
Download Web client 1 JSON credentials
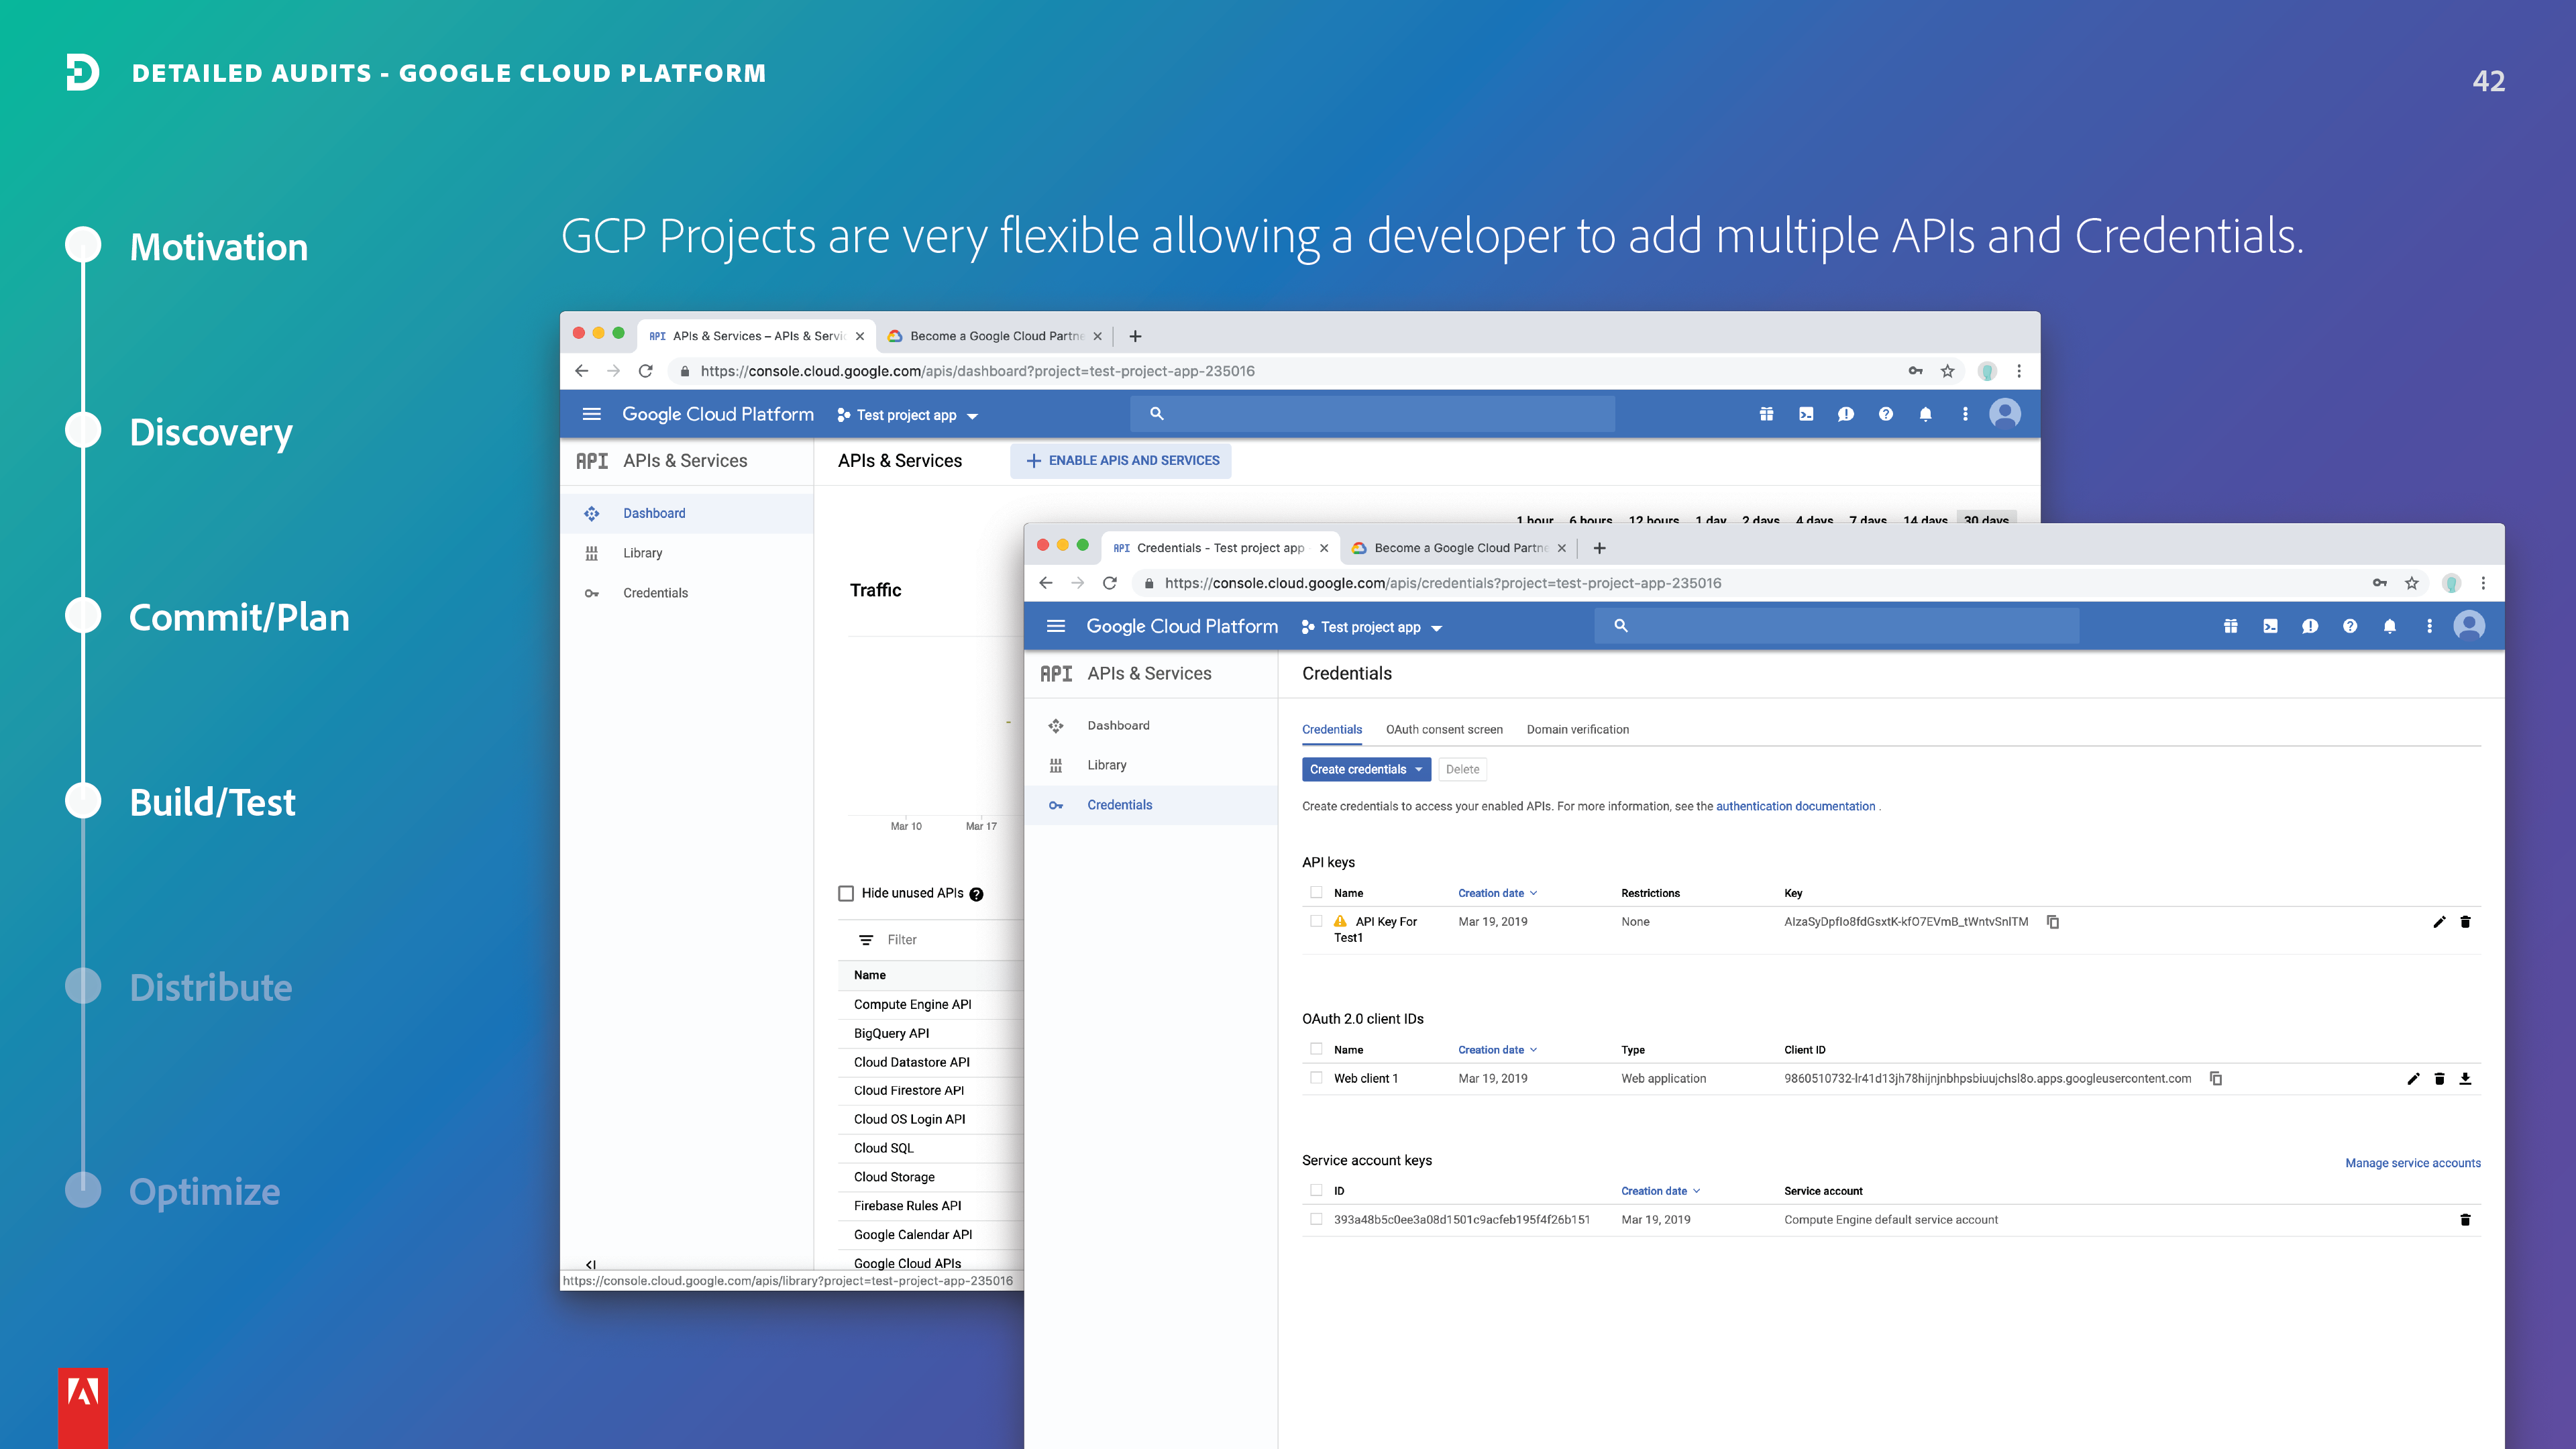click(x=2465, y=1078)
